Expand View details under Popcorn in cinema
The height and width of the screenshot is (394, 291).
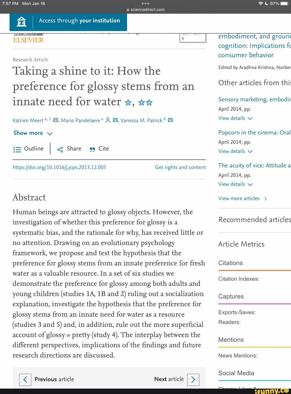[235, 151]
